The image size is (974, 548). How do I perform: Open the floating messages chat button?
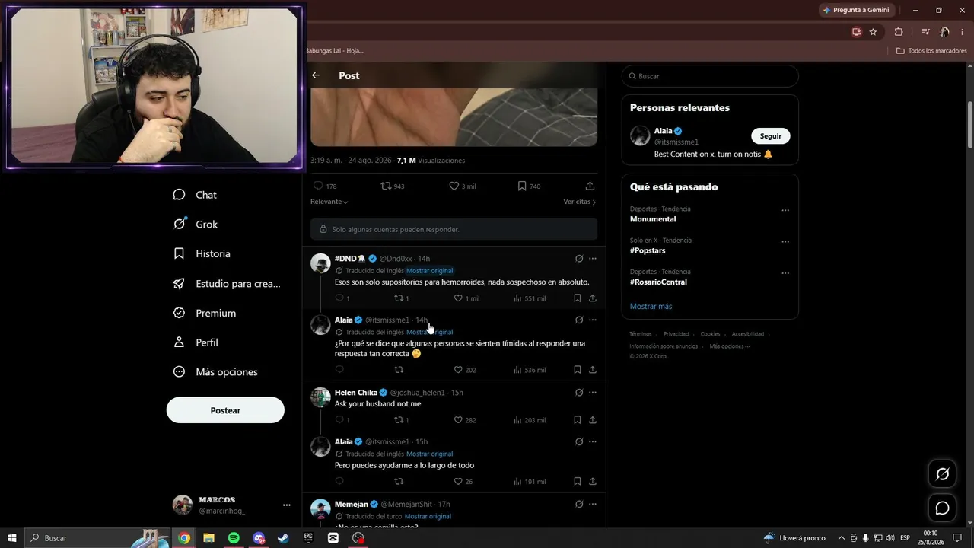coord(942,508)
